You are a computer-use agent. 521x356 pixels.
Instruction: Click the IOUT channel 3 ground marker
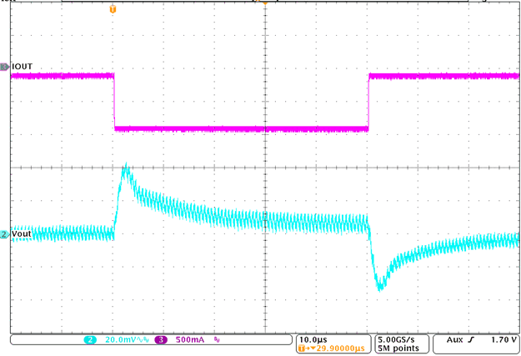tap(4, 66)
